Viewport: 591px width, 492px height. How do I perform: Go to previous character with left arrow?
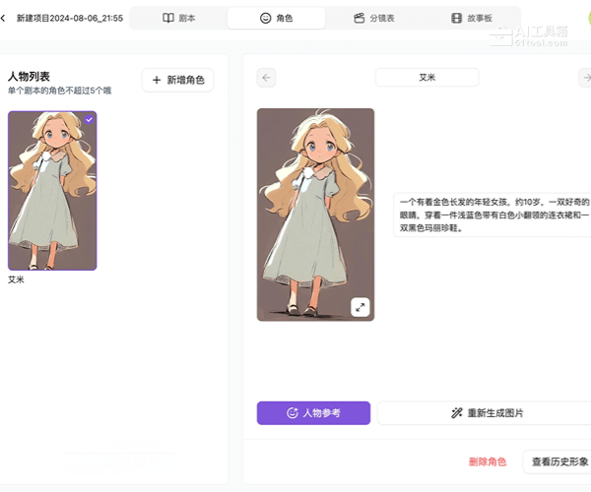coord(266,78)
